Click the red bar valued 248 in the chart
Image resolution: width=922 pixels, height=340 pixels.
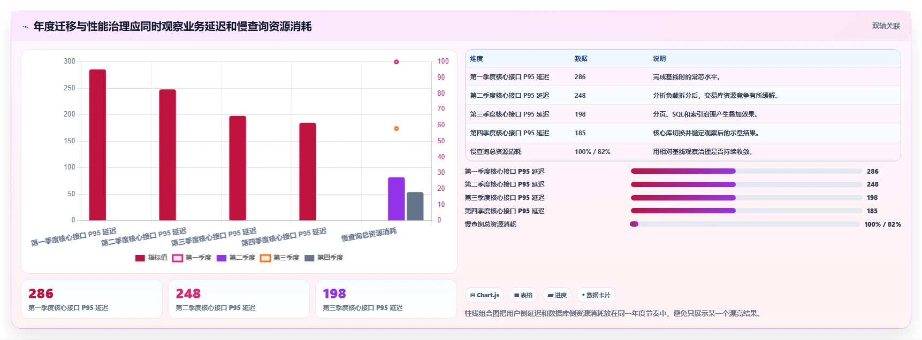click(167, 155)
